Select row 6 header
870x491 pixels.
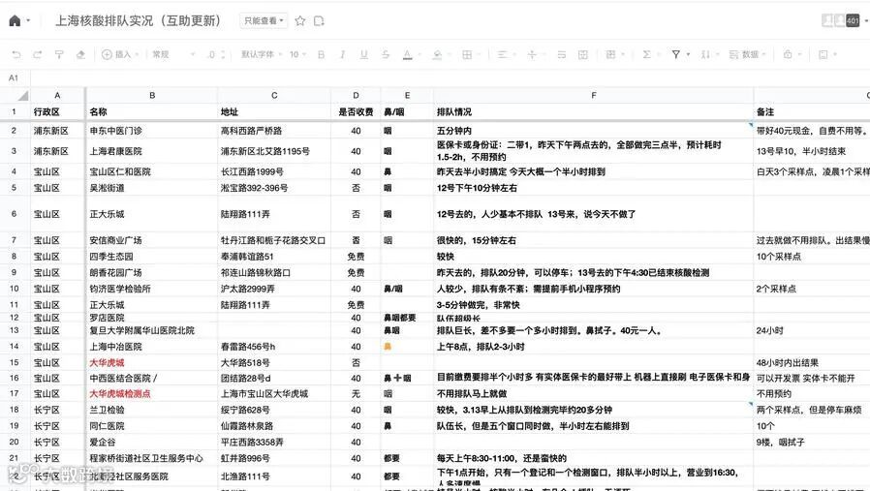14,214
